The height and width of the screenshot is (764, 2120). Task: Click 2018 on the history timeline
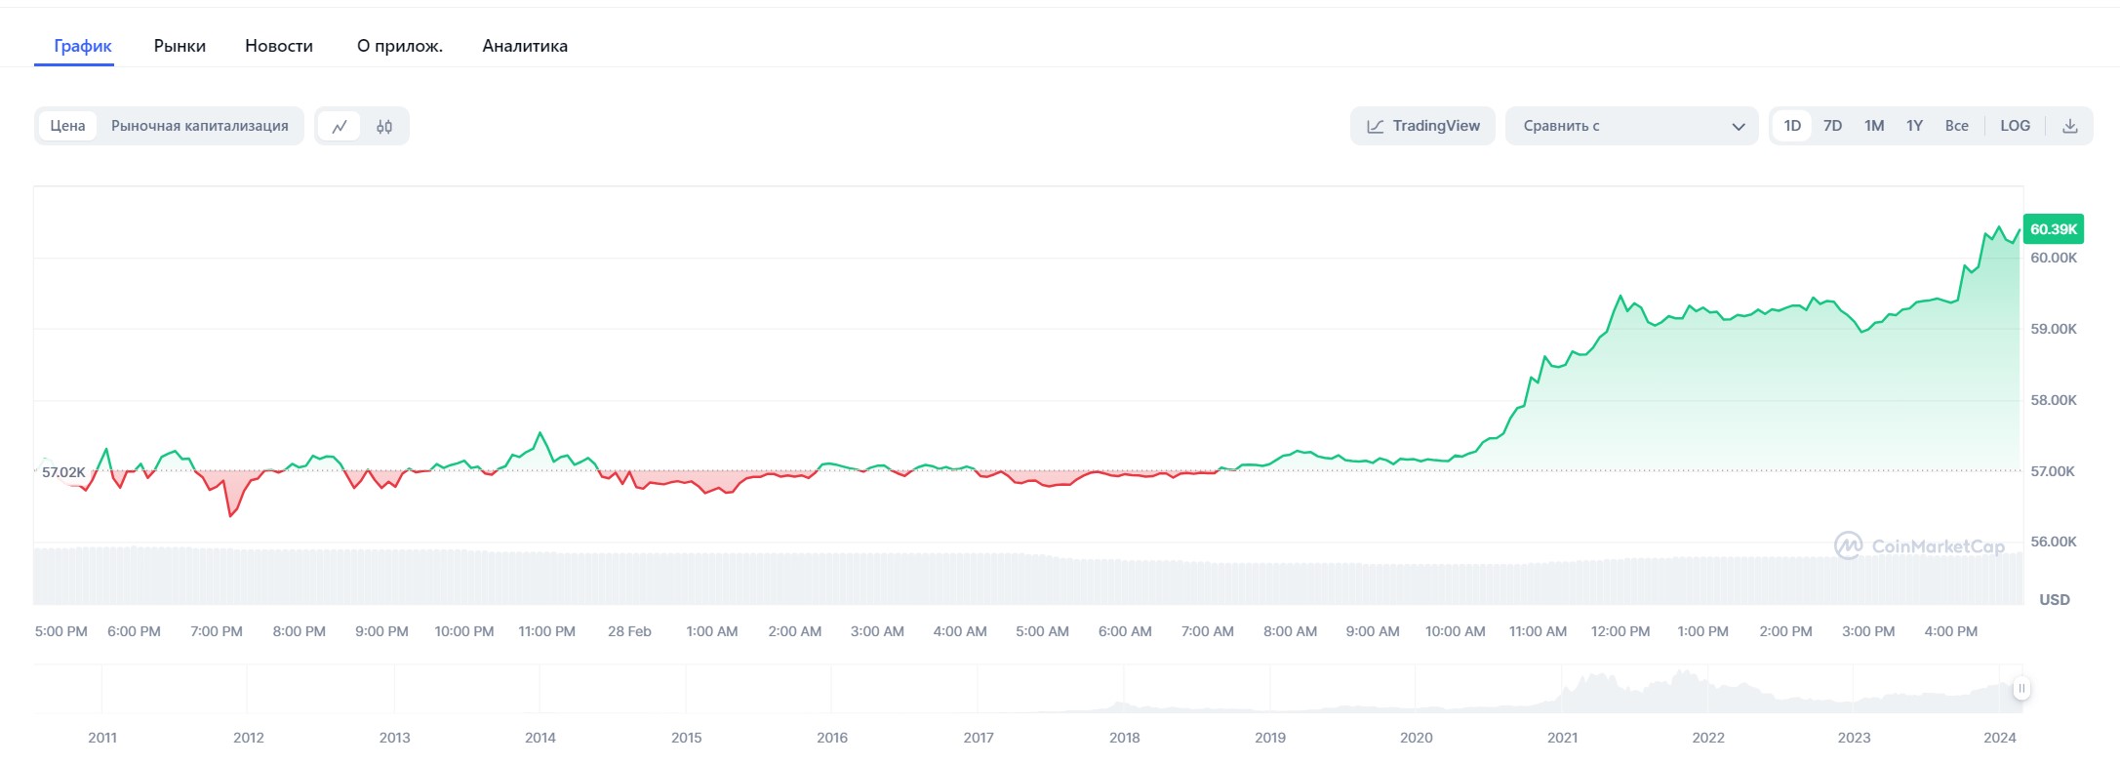click(1124, 738)
